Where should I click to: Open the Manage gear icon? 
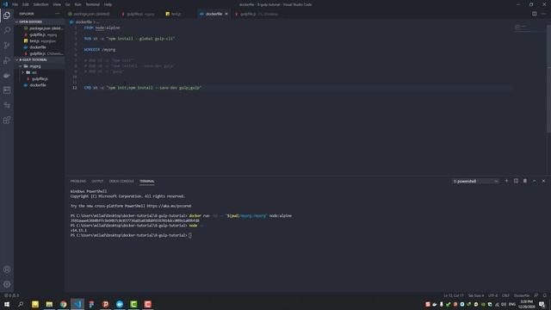(7, 284)
